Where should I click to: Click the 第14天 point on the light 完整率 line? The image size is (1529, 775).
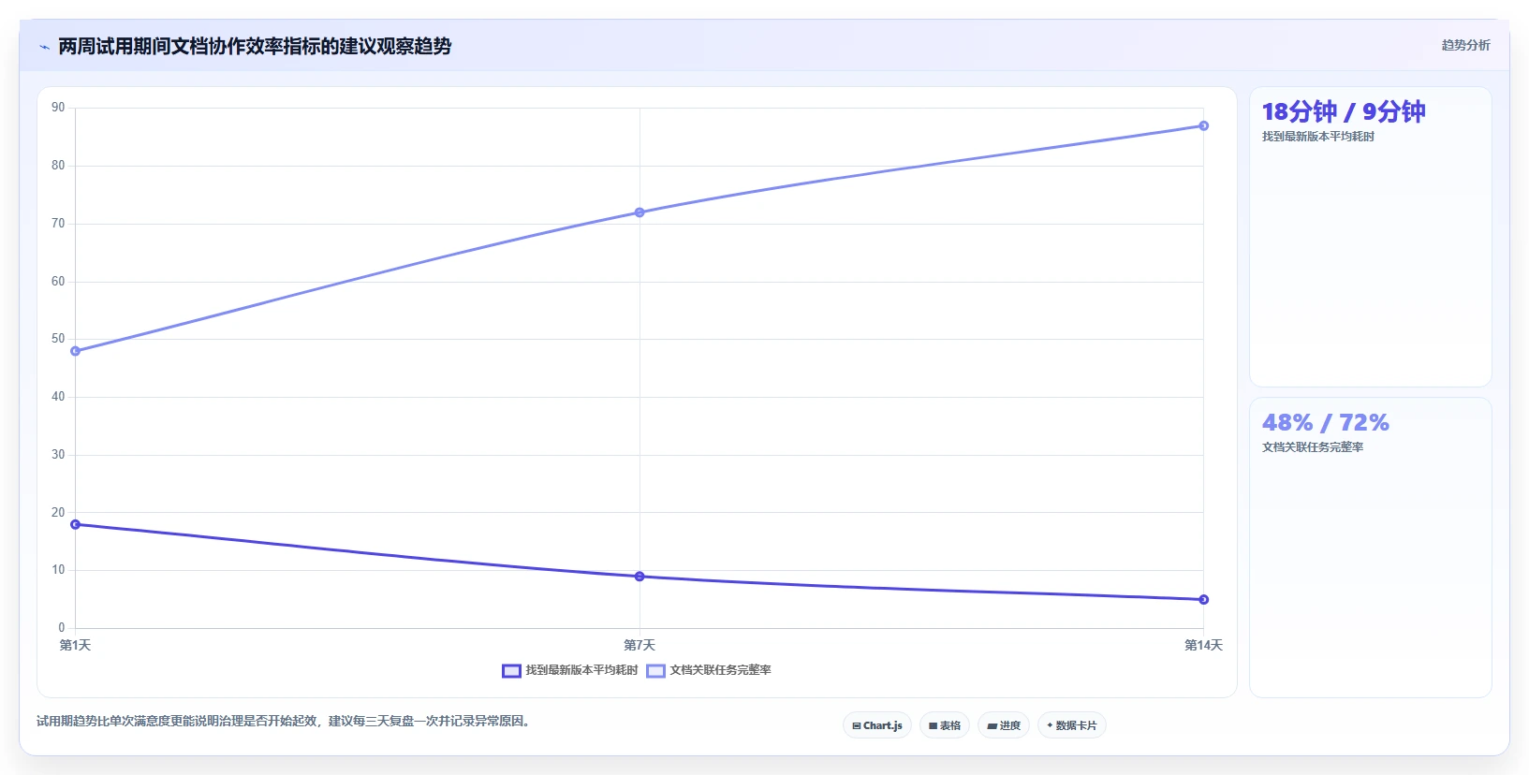coord(1204,125)
